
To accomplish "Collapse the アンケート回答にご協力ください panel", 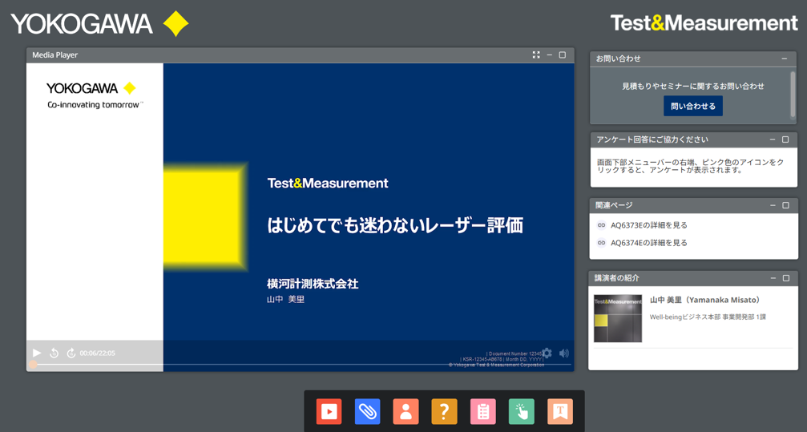I will pyautogui.click(x=773, y=139).
